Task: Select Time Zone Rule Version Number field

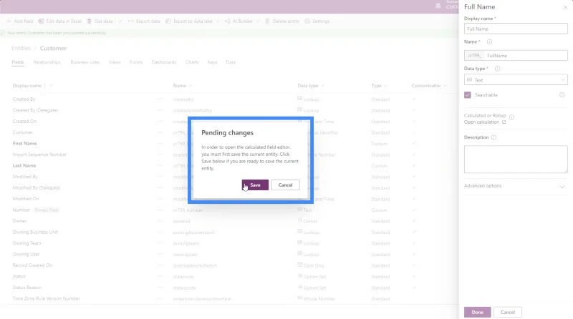Action: tap(46, 298)
